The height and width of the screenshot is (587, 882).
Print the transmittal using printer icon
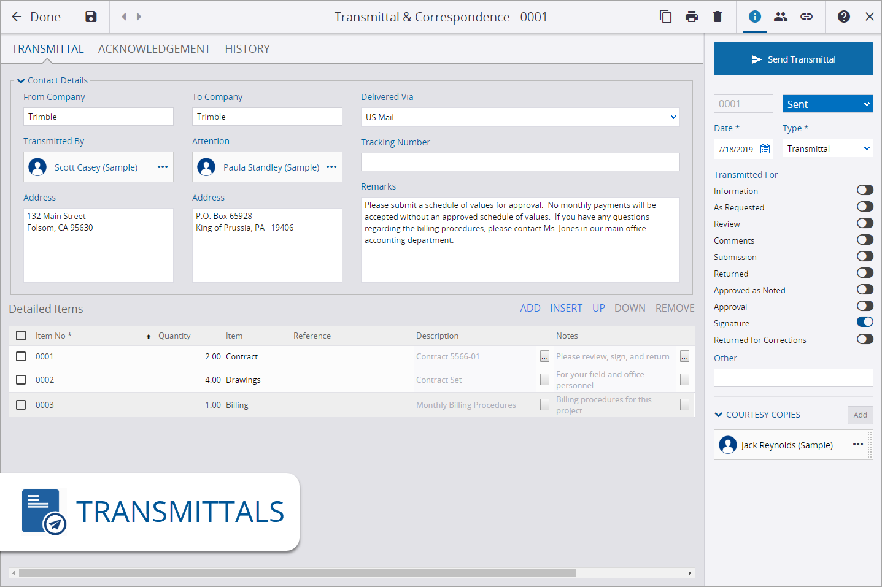(x=692, y=17)
